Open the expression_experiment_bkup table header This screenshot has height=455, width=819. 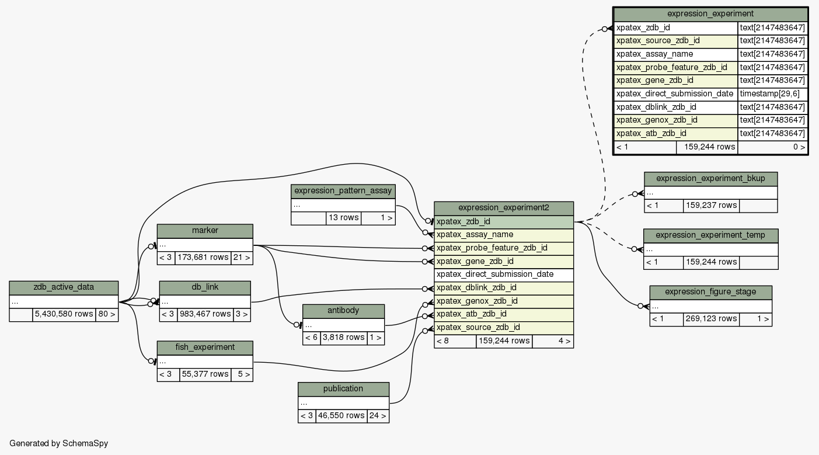(710, 178)
